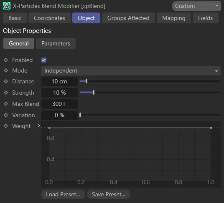The width and height of the screenshot is (224, 203).
Task: Click the Weight label
Action: (x=21, y=126)
